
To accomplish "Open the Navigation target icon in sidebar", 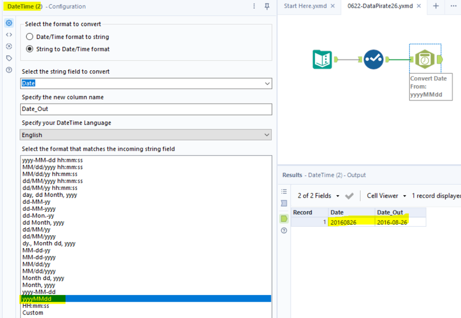I will 9,46.
